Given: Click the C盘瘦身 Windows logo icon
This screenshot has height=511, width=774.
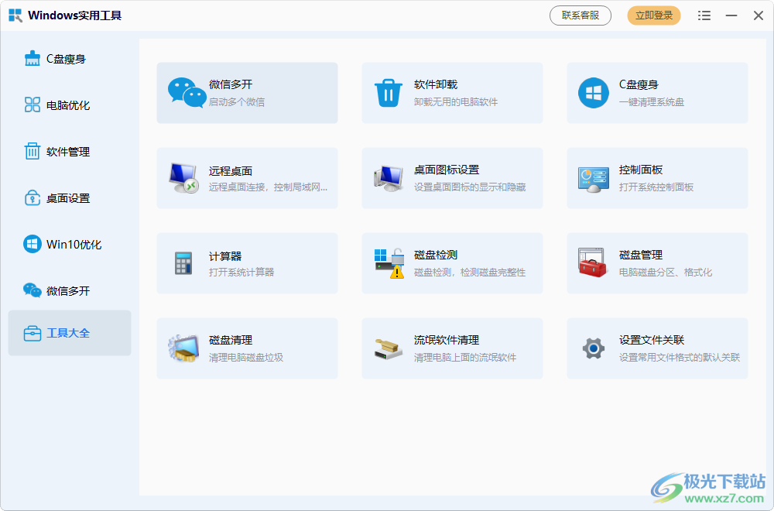Looking at the screenshot, I should tap(593, 93).
